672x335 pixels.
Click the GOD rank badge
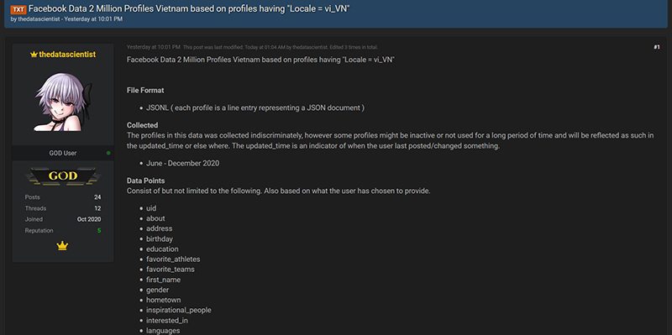click(x=63, y=175)
